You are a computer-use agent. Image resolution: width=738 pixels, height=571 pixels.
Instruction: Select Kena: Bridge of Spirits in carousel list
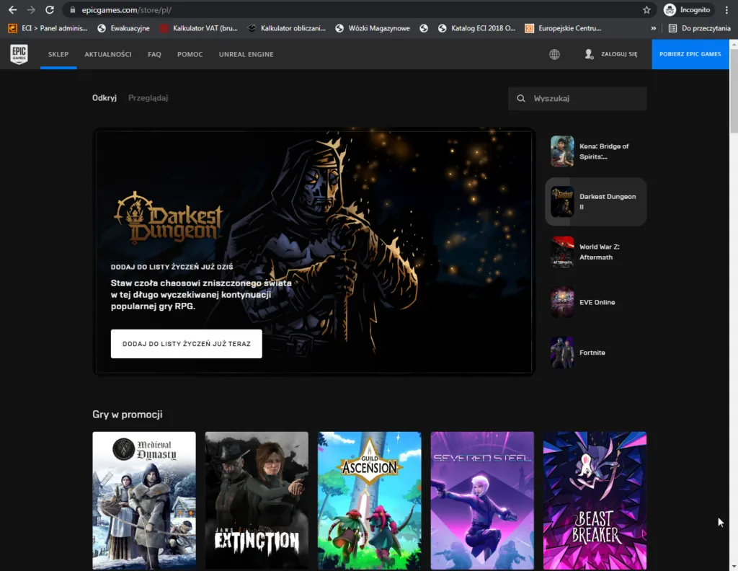[x=596, y=151]
